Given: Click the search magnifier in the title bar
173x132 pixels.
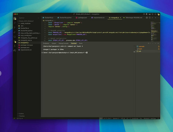Looking at the screenshot, I should 74,14.
